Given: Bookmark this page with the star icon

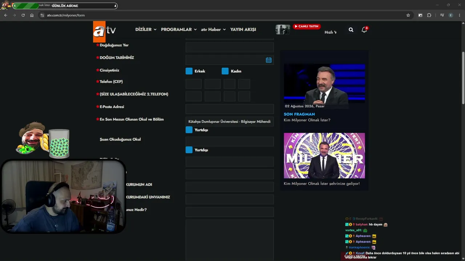Looking at the screenshot, I should coord(408,15).
